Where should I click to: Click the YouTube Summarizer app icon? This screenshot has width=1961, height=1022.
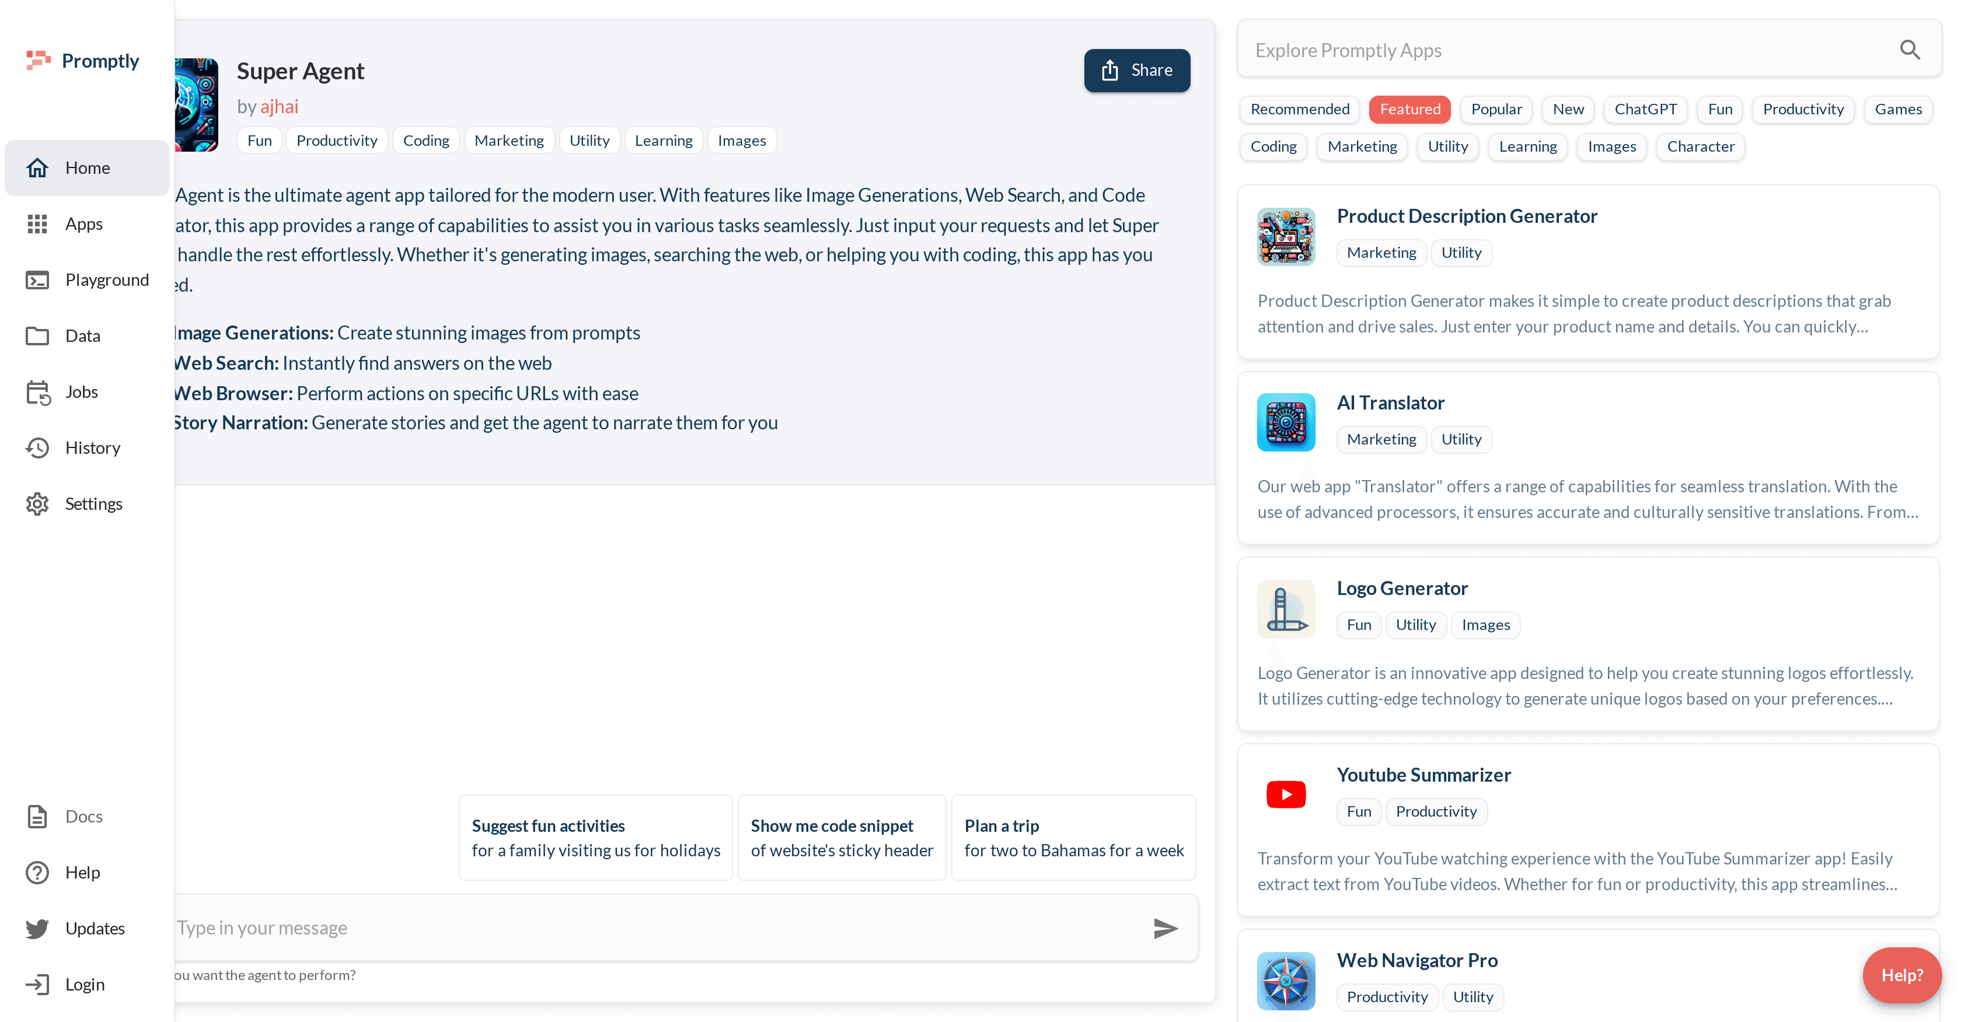tap(1285, 794)
